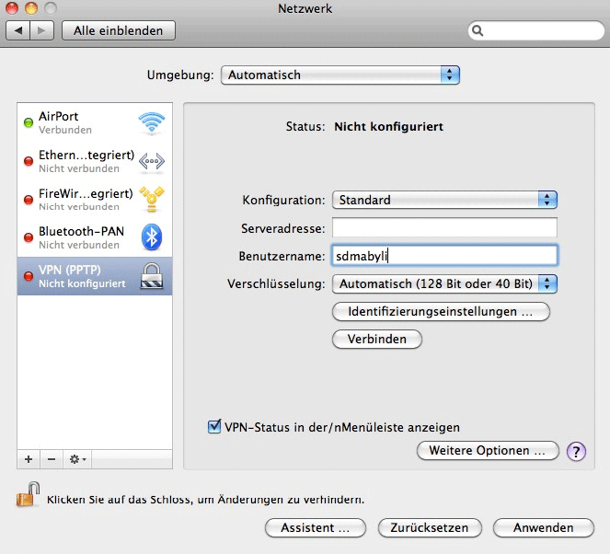Image resolution: width=610 pixels, height=554 pixels.
Task: Open the Verschlüsselung dropdown
Action: [444, 283]
